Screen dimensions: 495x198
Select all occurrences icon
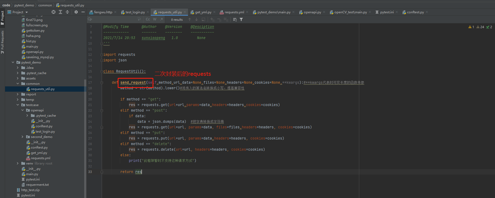[x=226, y=19]
